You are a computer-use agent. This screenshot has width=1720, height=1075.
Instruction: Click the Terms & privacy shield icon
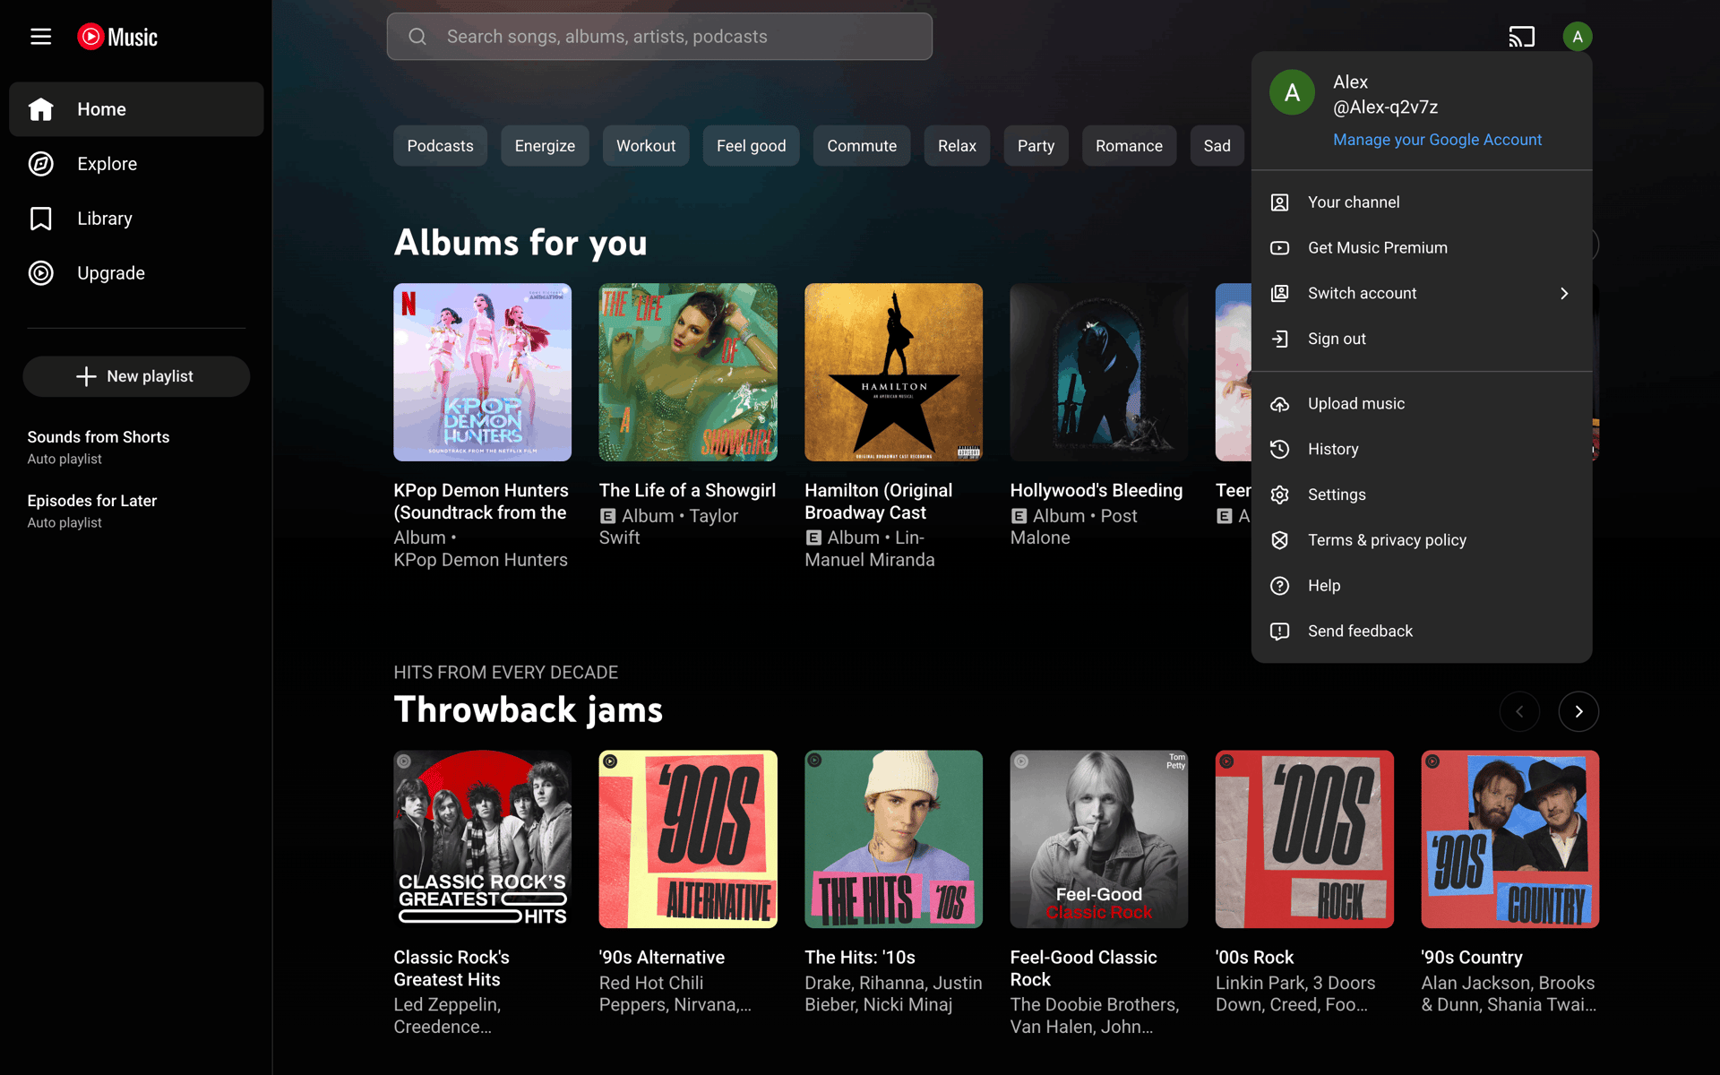coord(1279,540)
